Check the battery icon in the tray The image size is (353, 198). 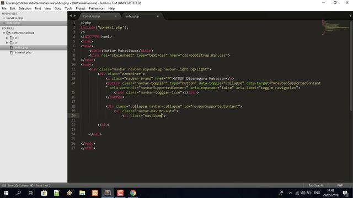pyautogui.click(x=309, y=193)
